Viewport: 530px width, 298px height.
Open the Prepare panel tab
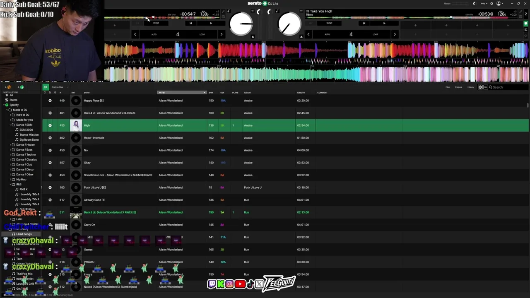point(459,87)
